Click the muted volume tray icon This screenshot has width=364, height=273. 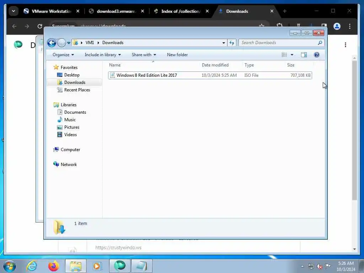tap(320, 267)
